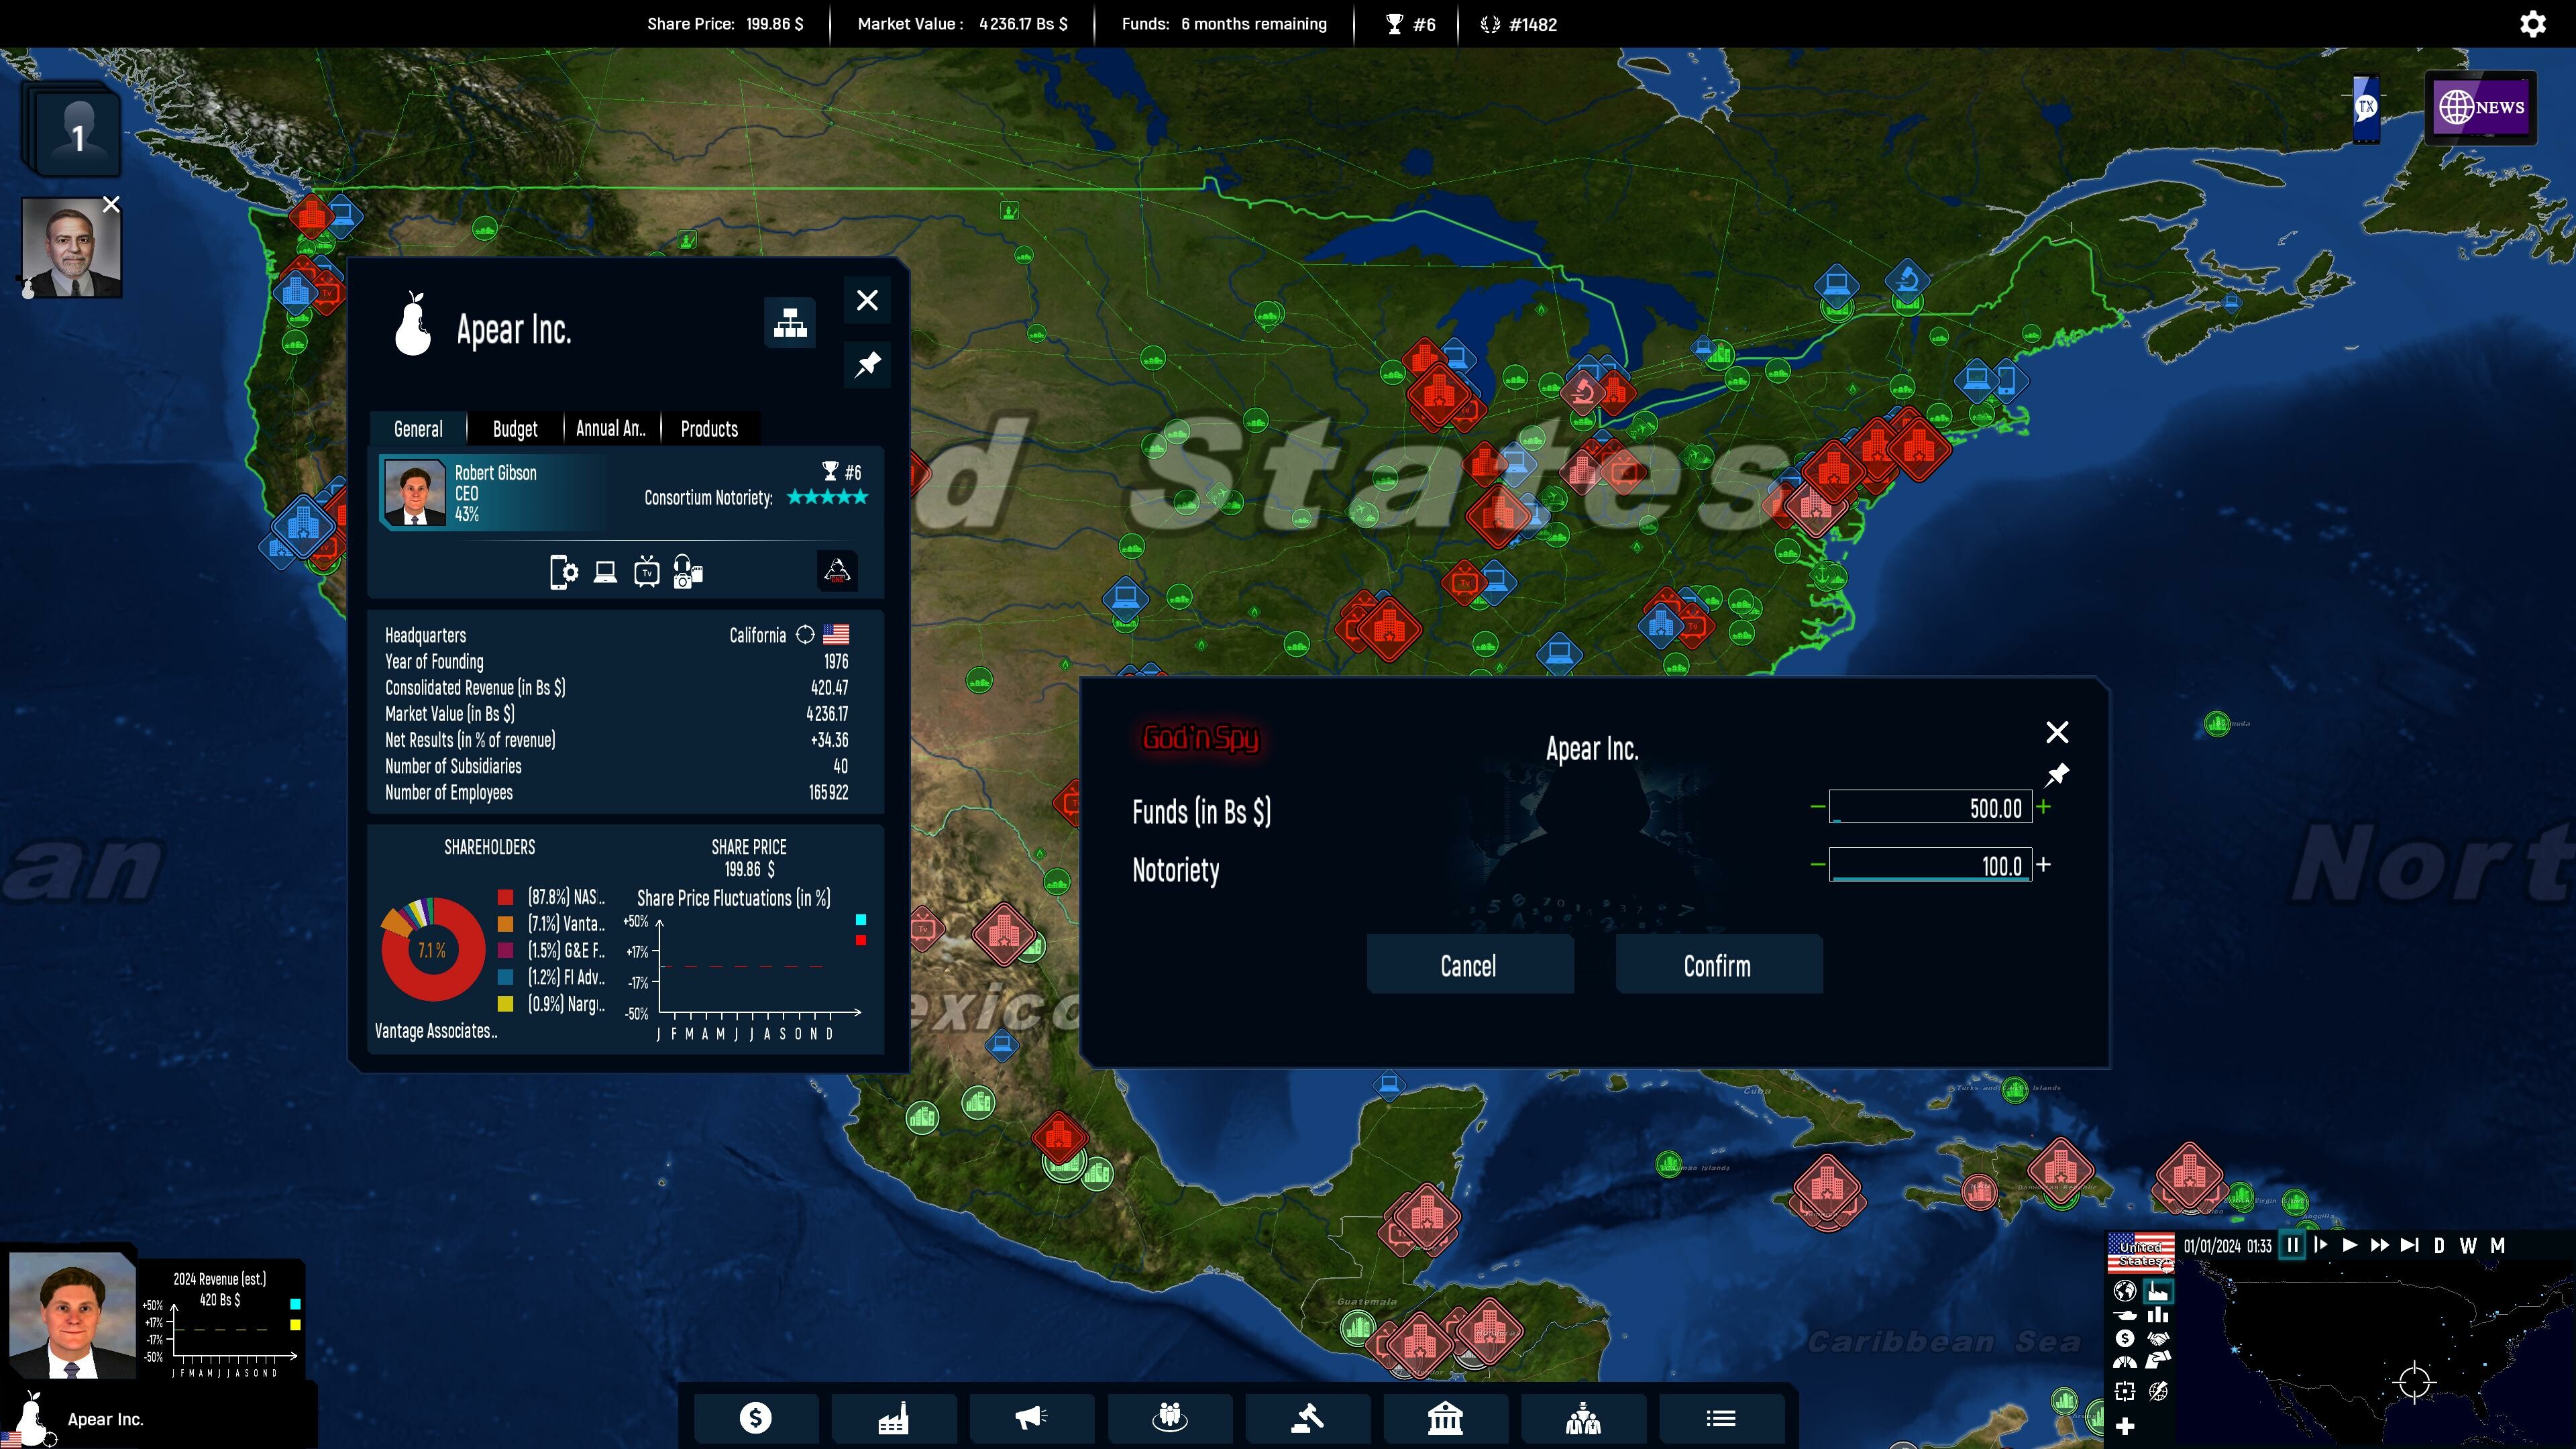Open the legal gavel icon in bottom toolbar
Viewport: 2576px width, 1449px height.
(x=1308, y=1417)
